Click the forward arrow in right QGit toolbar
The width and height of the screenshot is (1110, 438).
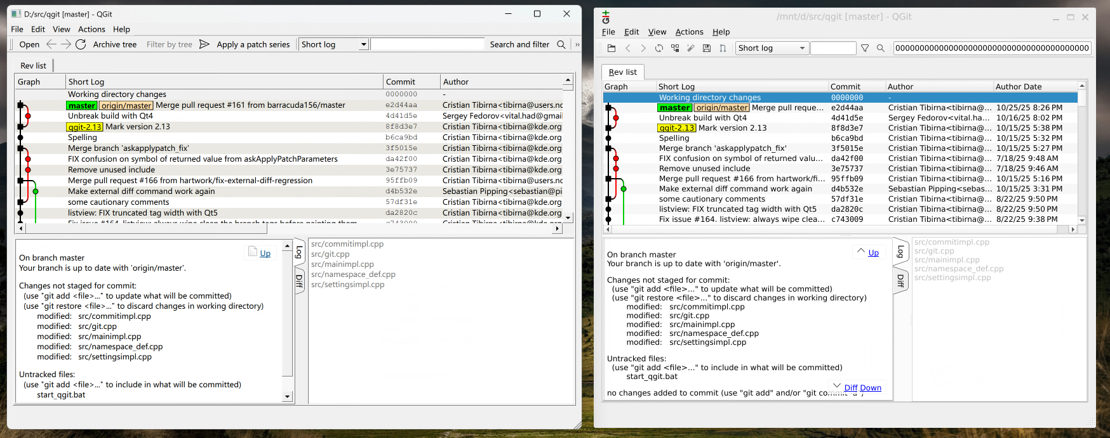pos(643,48)
